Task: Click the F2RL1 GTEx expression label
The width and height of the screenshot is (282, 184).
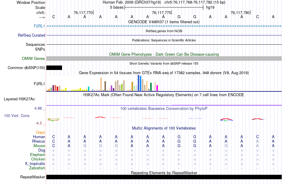Action: click(x=39, y=84)
